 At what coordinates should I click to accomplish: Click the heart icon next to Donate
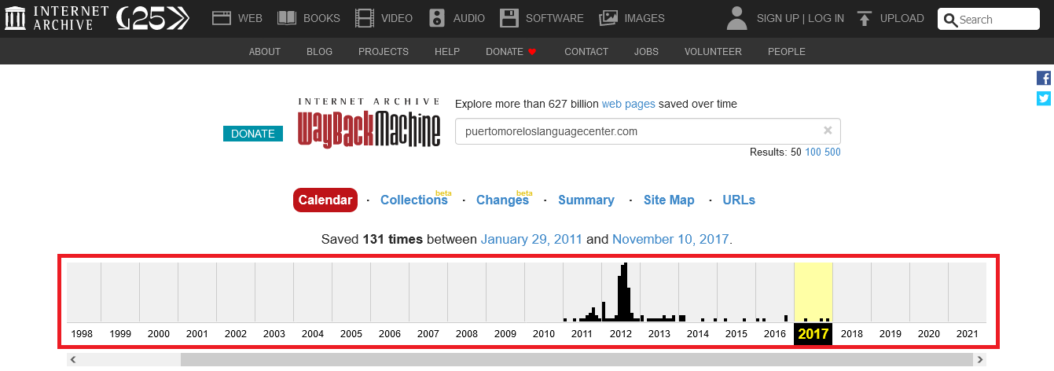click(532, 52)
